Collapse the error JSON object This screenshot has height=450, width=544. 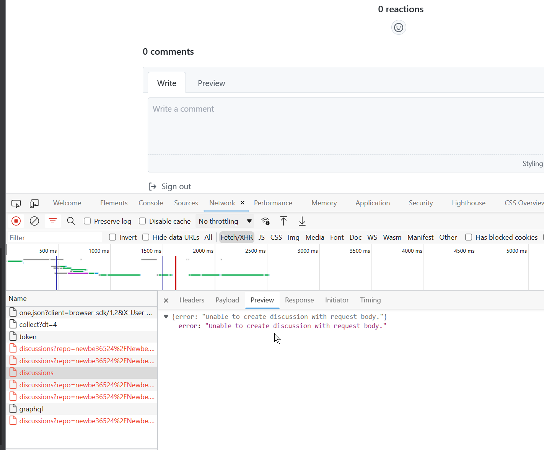pos(166,316)
